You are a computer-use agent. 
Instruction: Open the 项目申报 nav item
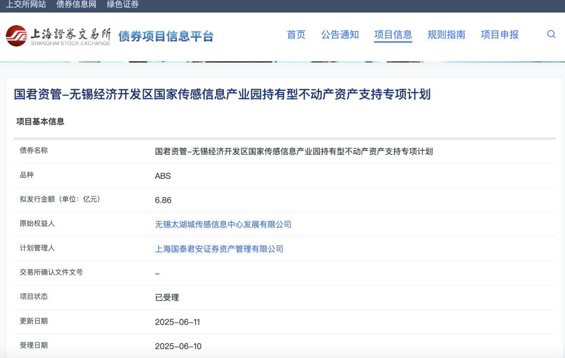[500, 34]
